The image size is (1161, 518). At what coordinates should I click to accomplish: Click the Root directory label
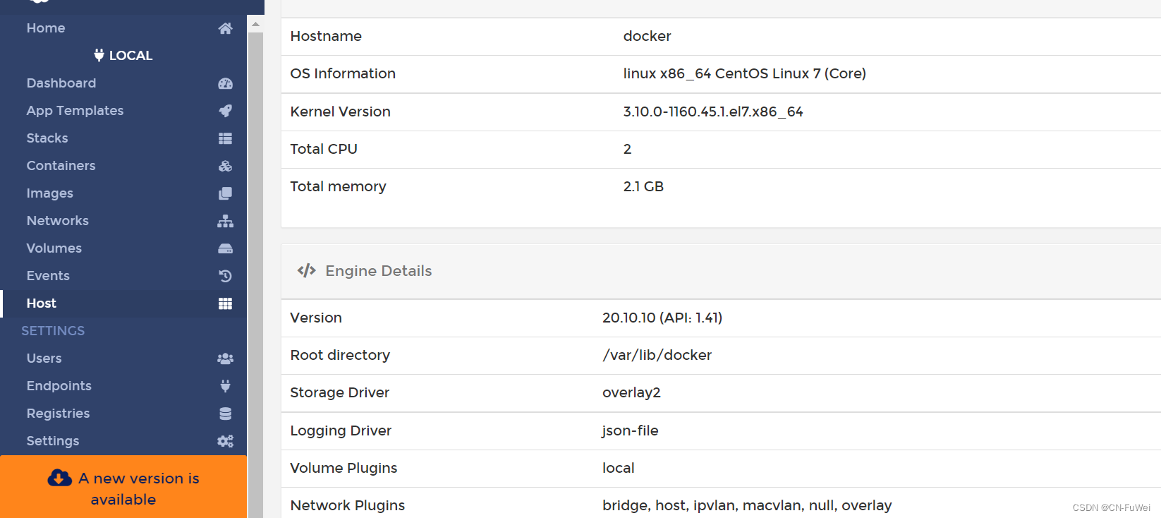point(340,355)
